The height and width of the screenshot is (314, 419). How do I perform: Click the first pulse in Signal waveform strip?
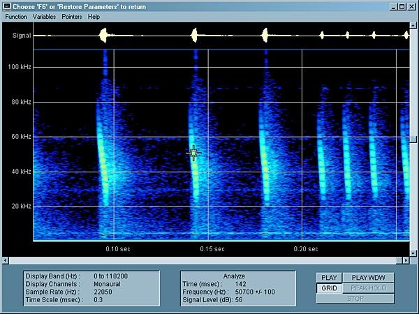click(x=103, y=34)
